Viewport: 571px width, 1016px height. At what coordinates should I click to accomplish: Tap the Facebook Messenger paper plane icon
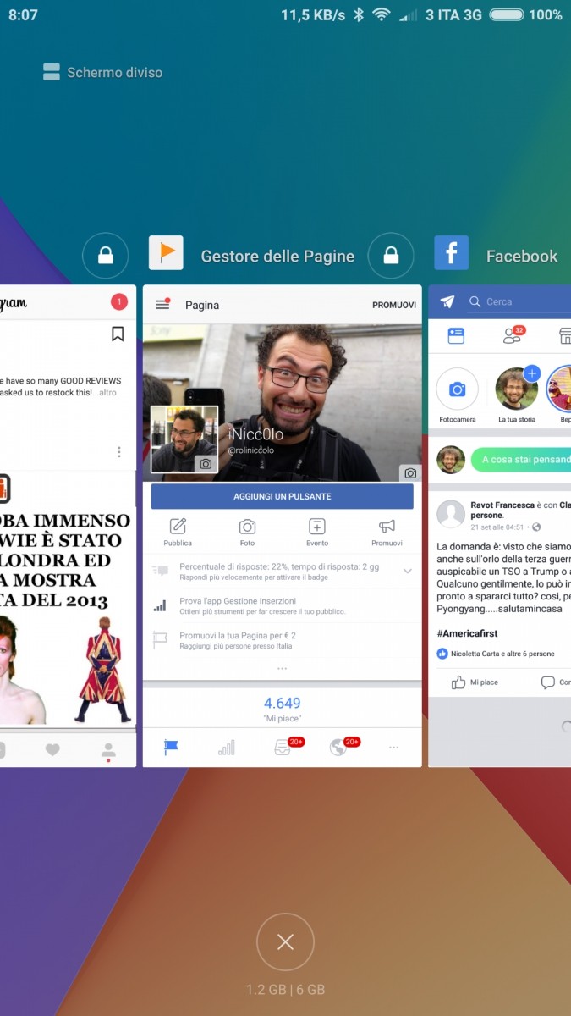pyautogui.click(x=447, y=301)
